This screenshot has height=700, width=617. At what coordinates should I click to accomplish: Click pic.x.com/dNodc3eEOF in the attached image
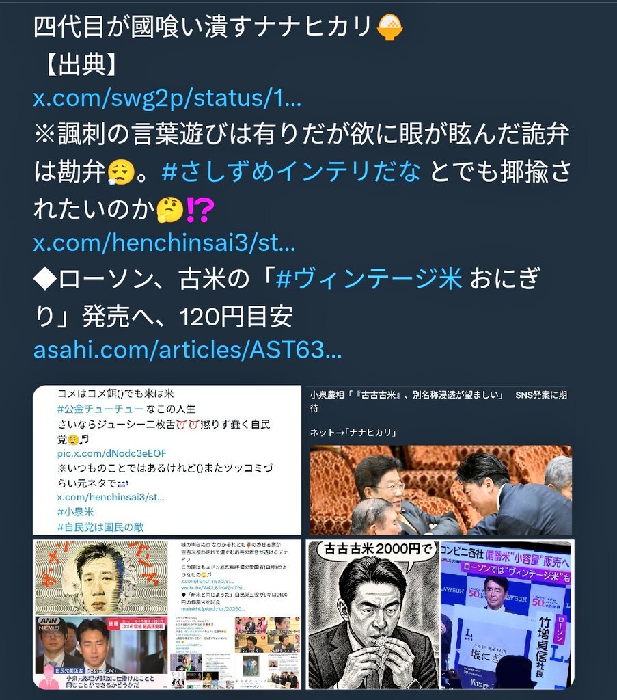[111, 453]
